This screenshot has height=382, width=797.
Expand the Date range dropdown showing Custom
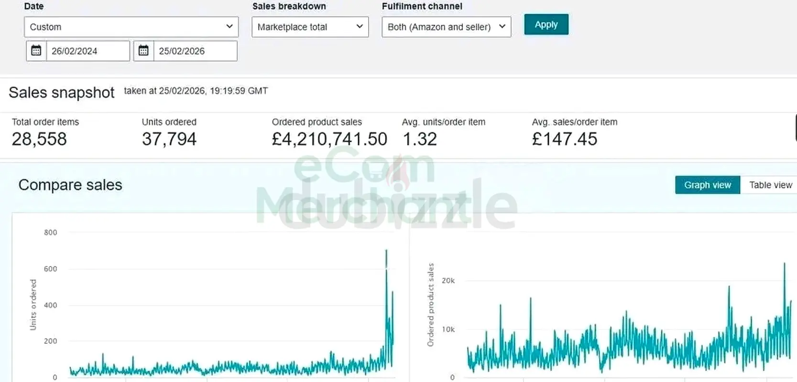point(131,27)
